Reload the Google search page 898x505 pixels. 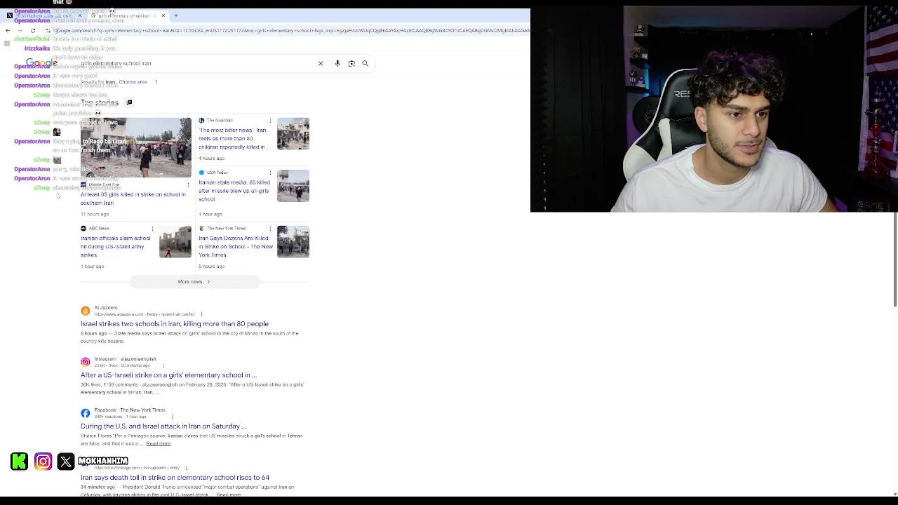click(33, 31)
